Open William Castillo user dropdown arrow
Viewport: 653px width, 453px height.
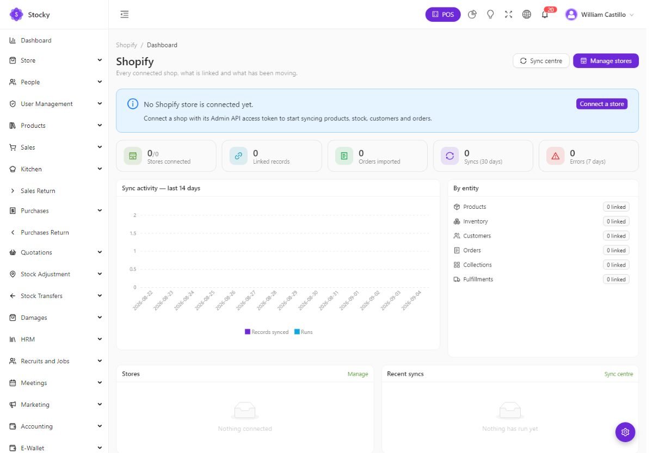click(632, 15)
